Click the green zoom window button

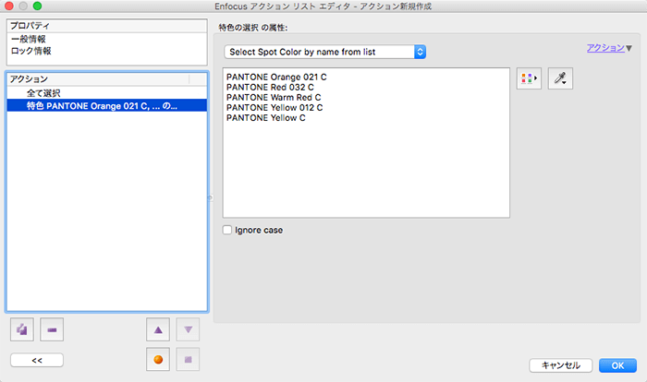37,6
